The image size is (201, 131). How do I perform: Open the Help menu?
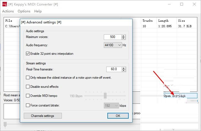[x=38, y=11]
